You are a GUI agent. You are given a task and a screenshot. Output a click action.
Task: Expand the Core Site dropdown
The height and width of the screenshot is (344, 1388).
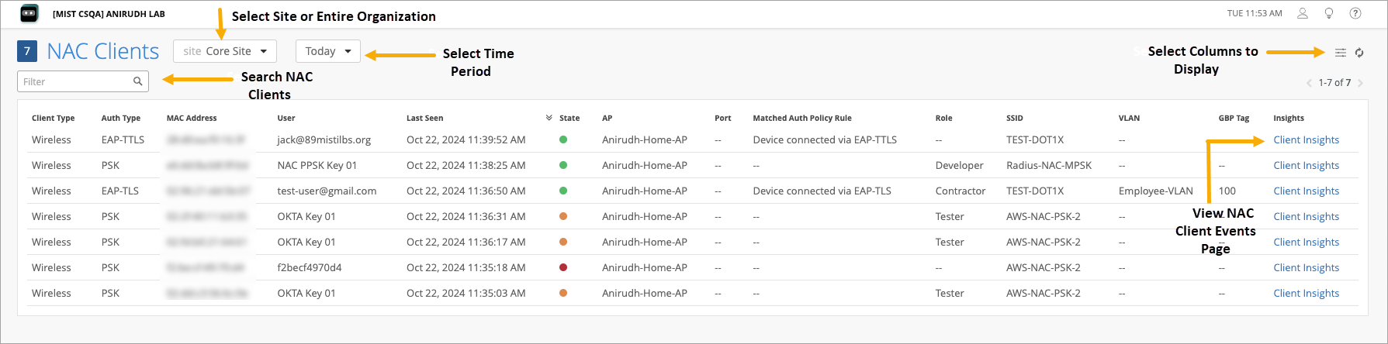coord(224,51)
